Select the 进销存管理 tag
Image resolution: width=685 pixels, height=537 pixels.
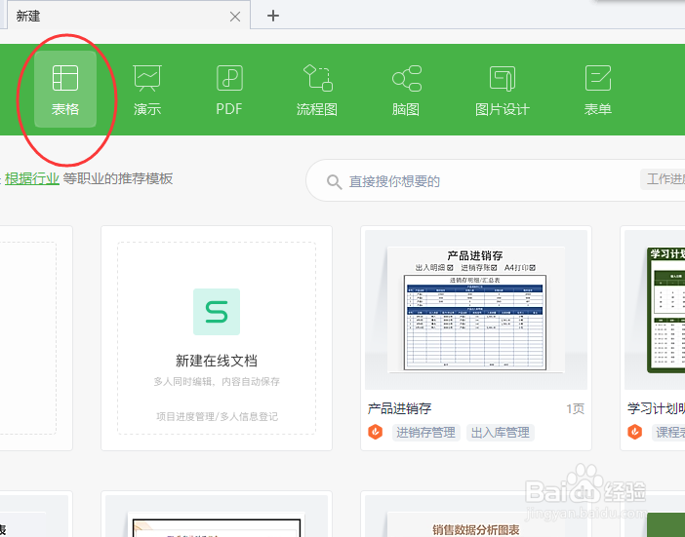[426, 433]
